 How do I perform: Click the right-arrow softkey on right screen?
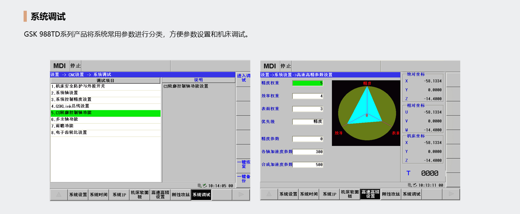click(451, 194)
